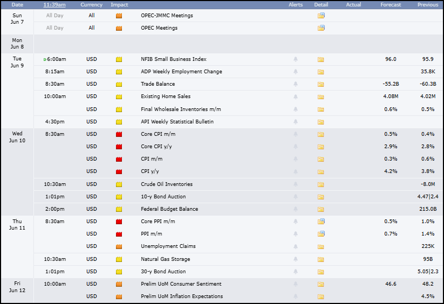Open detail folder for Core CPI m/m
Viewport: 444px width, 304px height.
coord(320,134)
